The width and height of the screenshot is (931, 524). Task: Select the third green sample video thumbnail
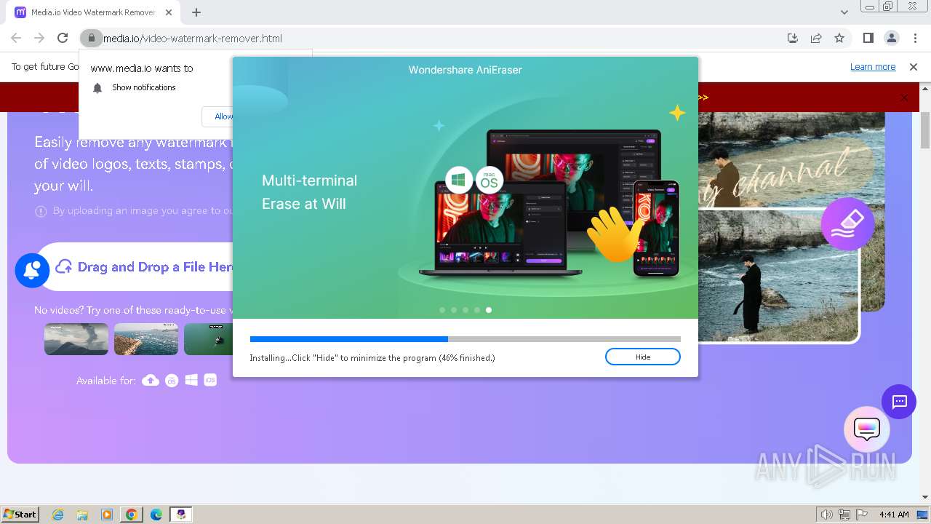208,339
